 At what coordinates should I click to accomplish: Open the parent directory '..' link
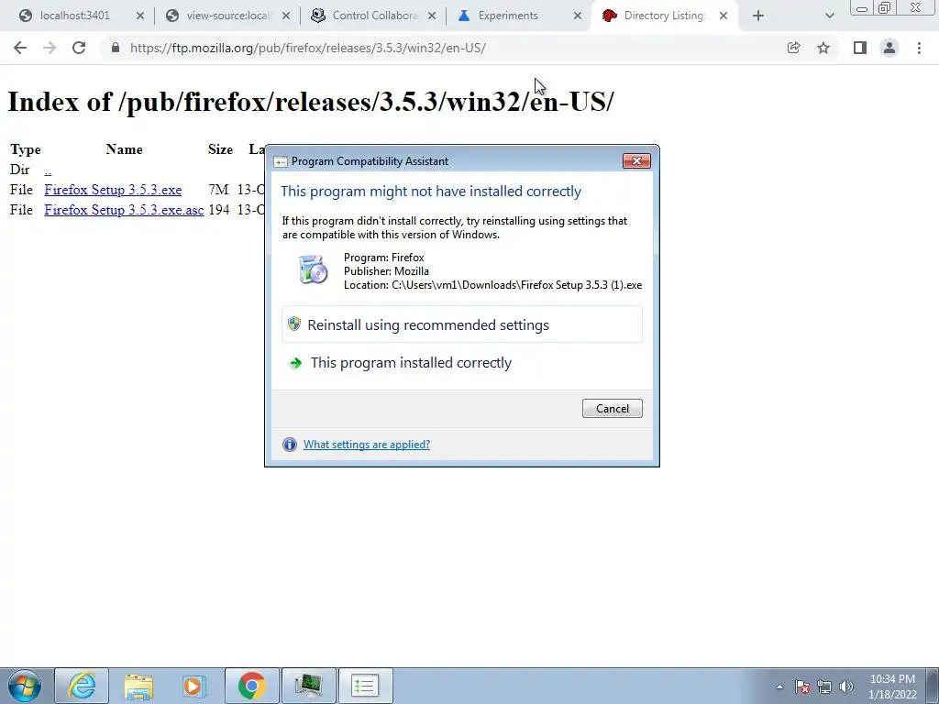48,170
